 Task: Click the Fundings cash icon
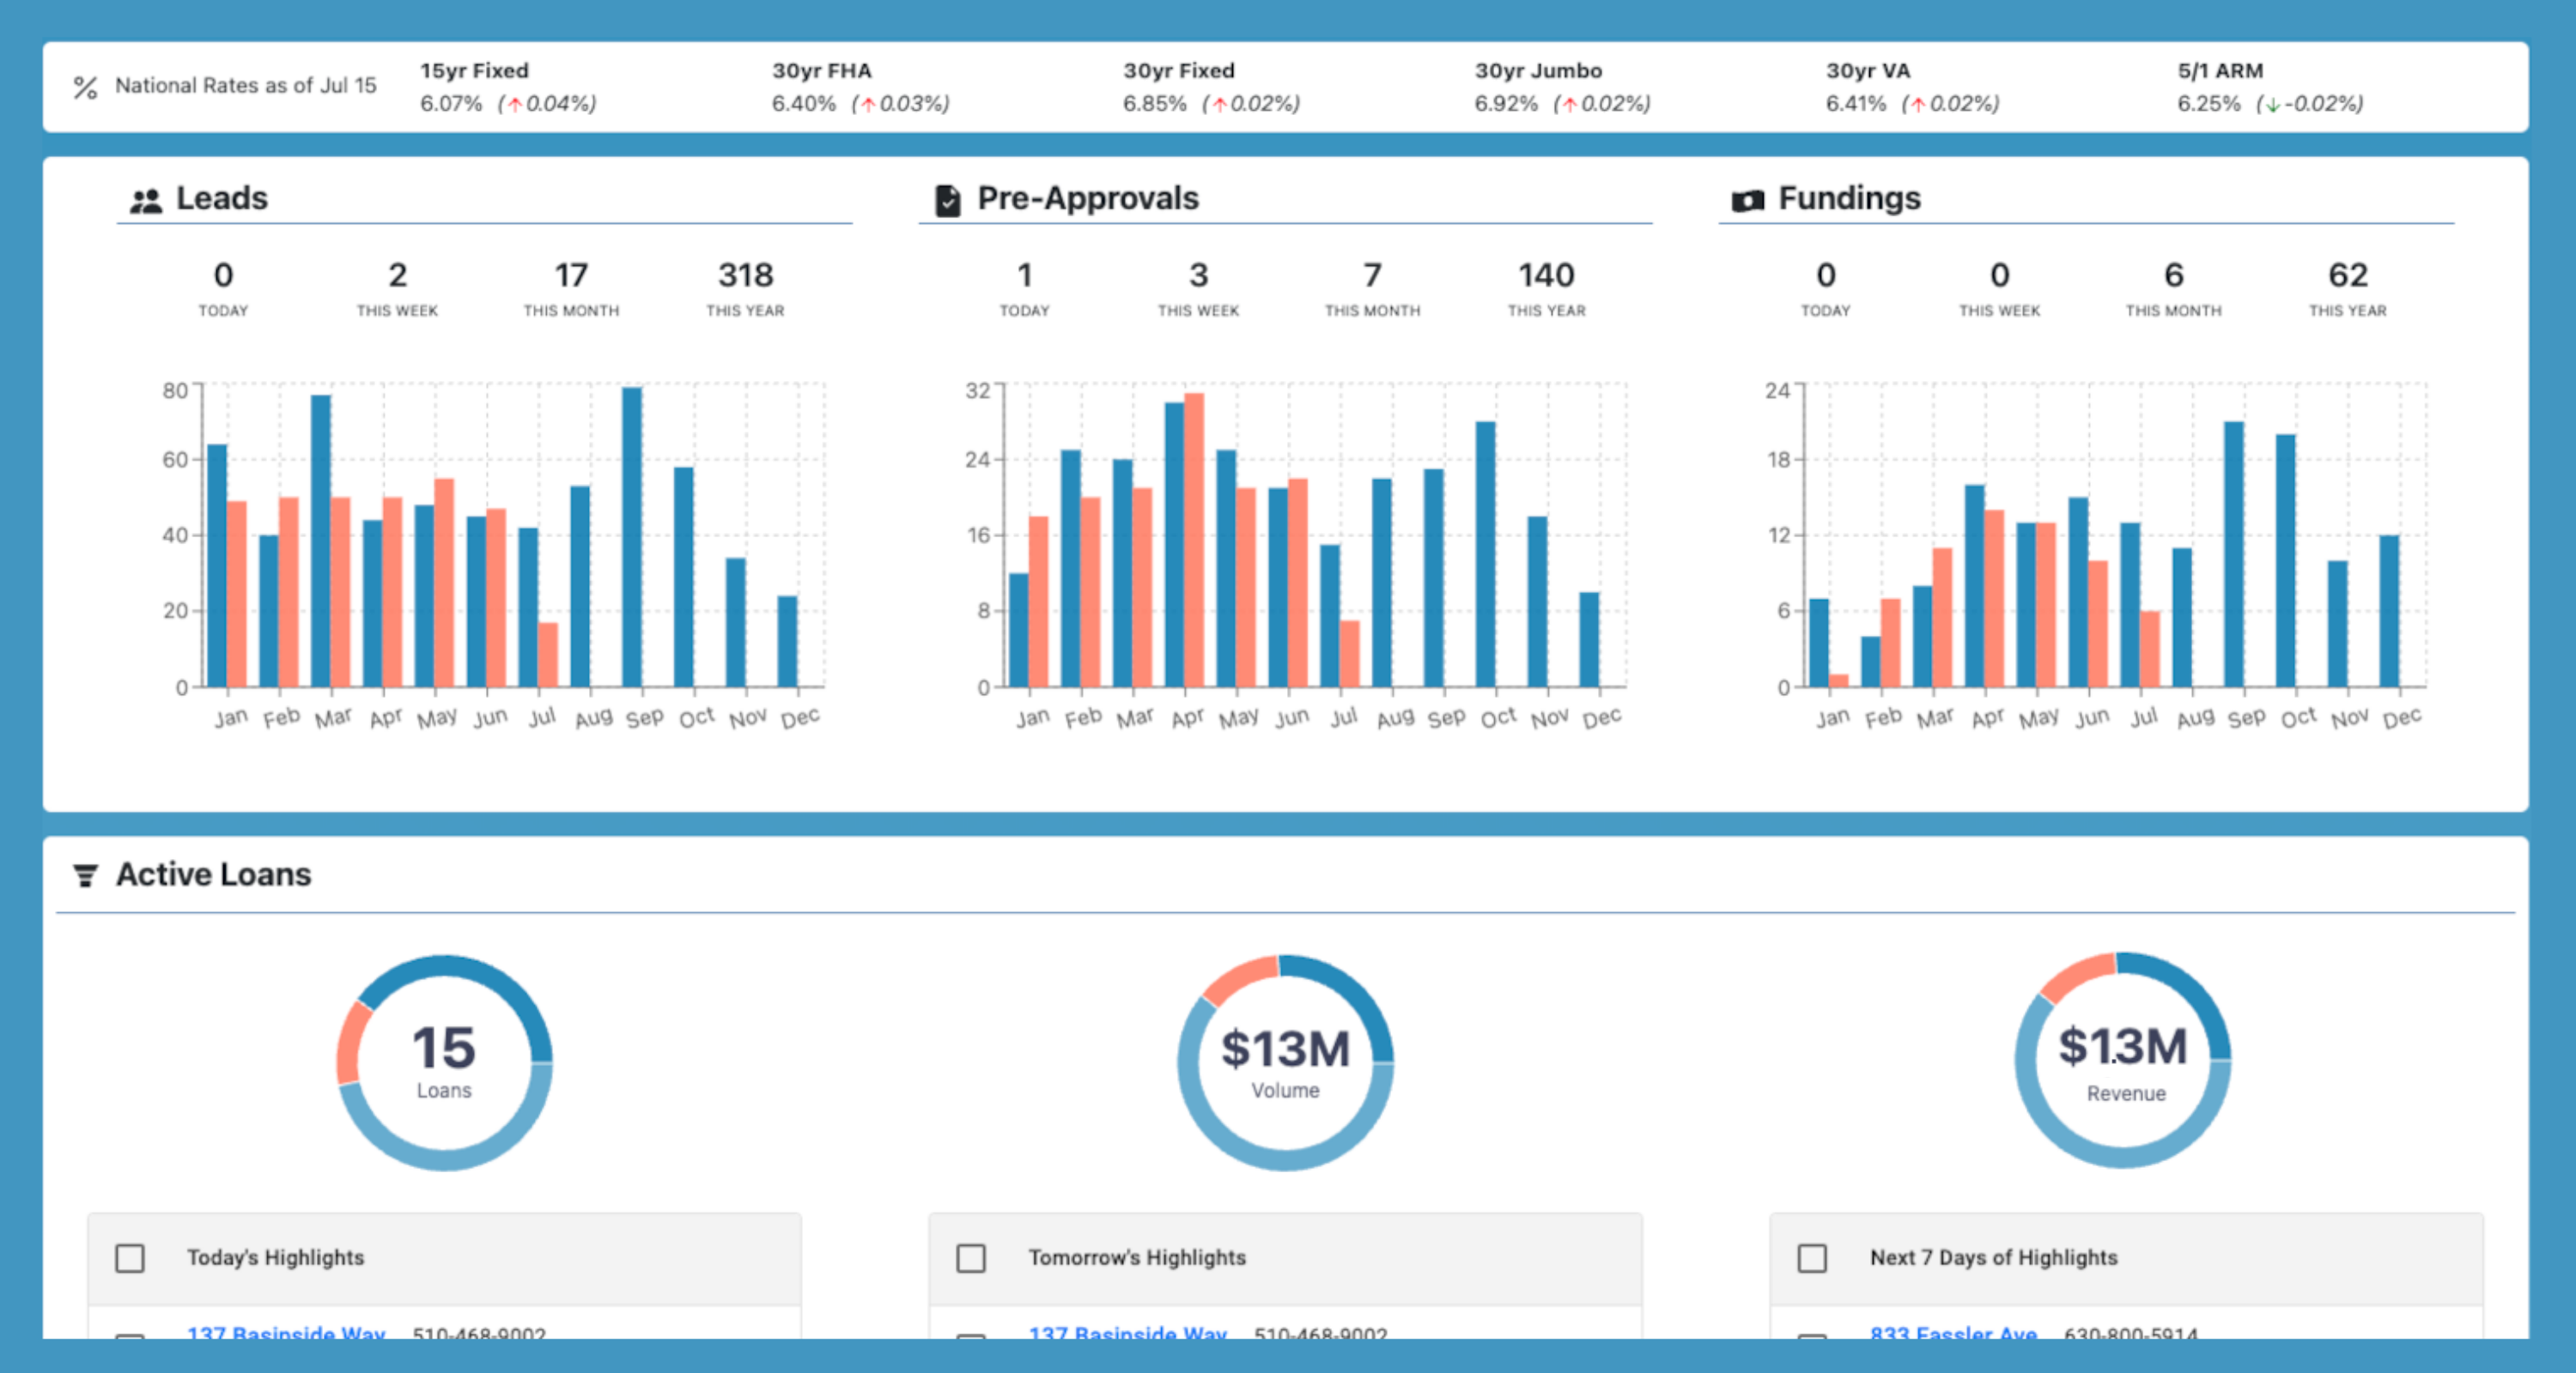[x=1747, y=201]
